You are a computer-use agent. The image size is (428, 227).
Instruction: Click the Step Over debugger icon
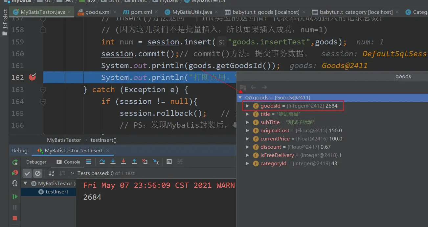coord(102,162)
